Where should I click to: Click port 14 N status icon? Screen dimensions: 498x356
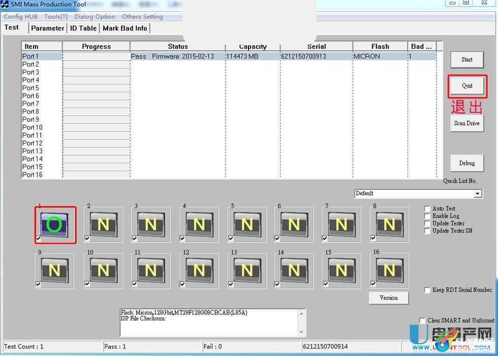point(294,271)
